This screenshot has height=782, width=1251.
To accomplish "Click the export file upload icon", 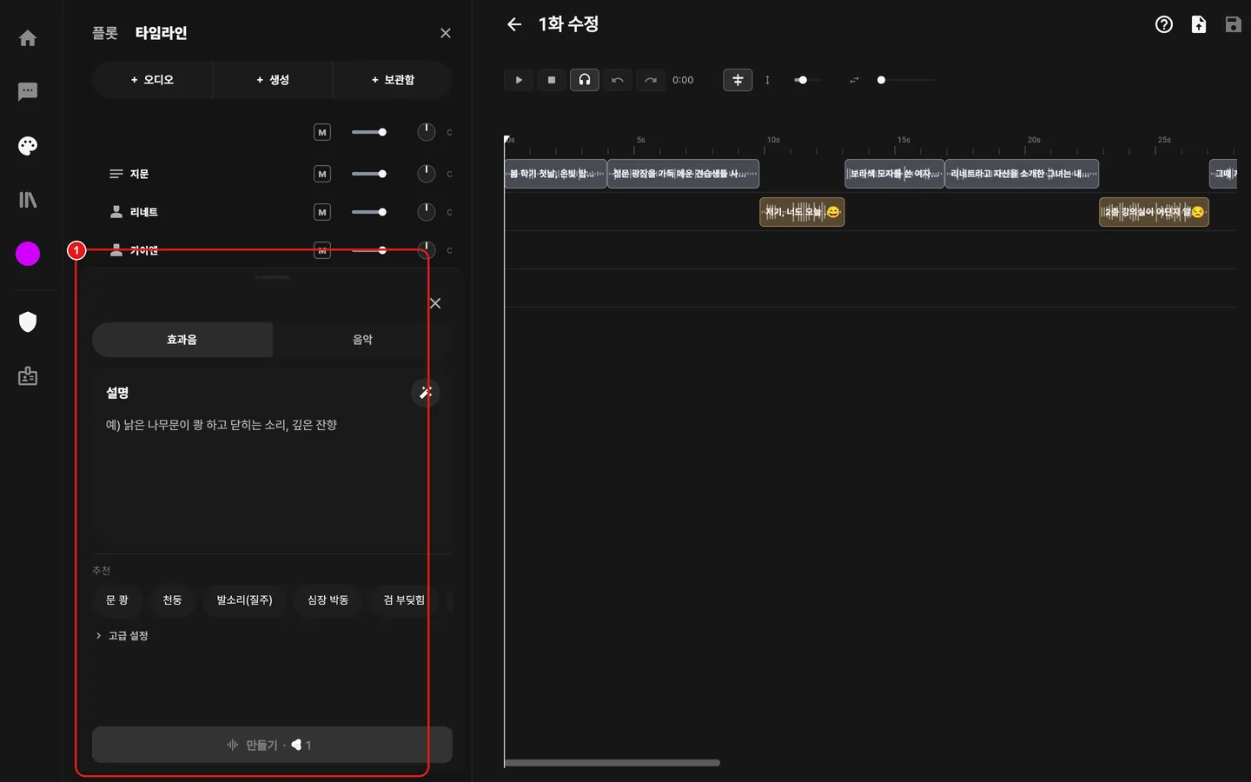I will tap(1199, 24).
